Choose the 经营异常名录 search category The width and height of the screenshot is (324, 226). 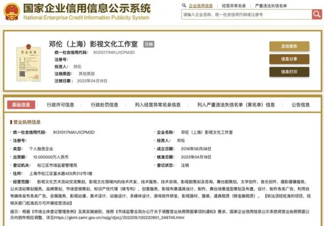234,6
